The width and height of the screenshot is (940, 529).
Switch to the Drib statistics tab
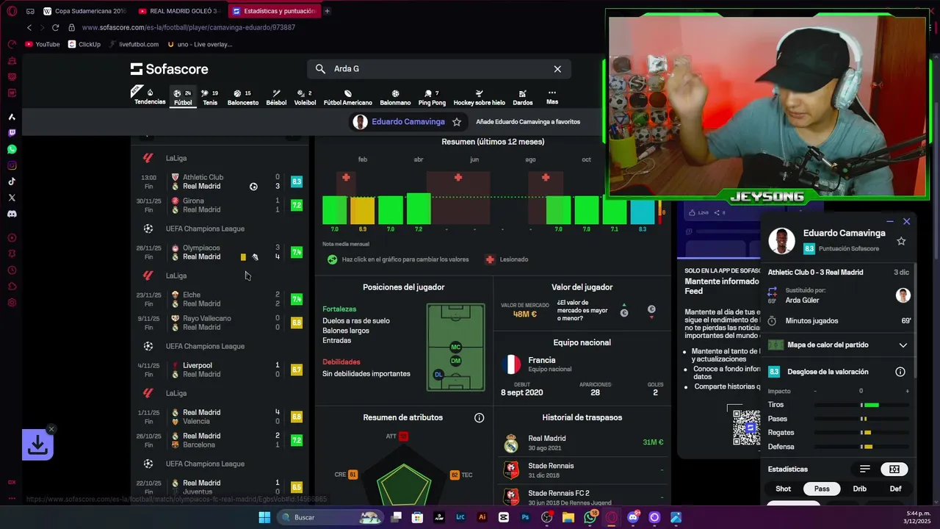pos(860,489)
